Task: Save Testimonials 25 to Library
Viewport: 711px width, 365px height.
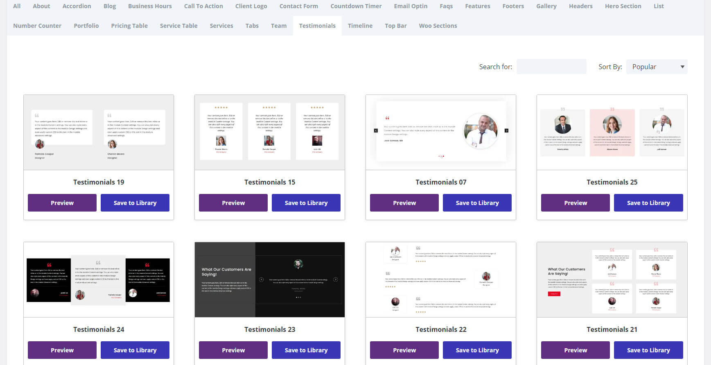Action: tap(648, 203)
